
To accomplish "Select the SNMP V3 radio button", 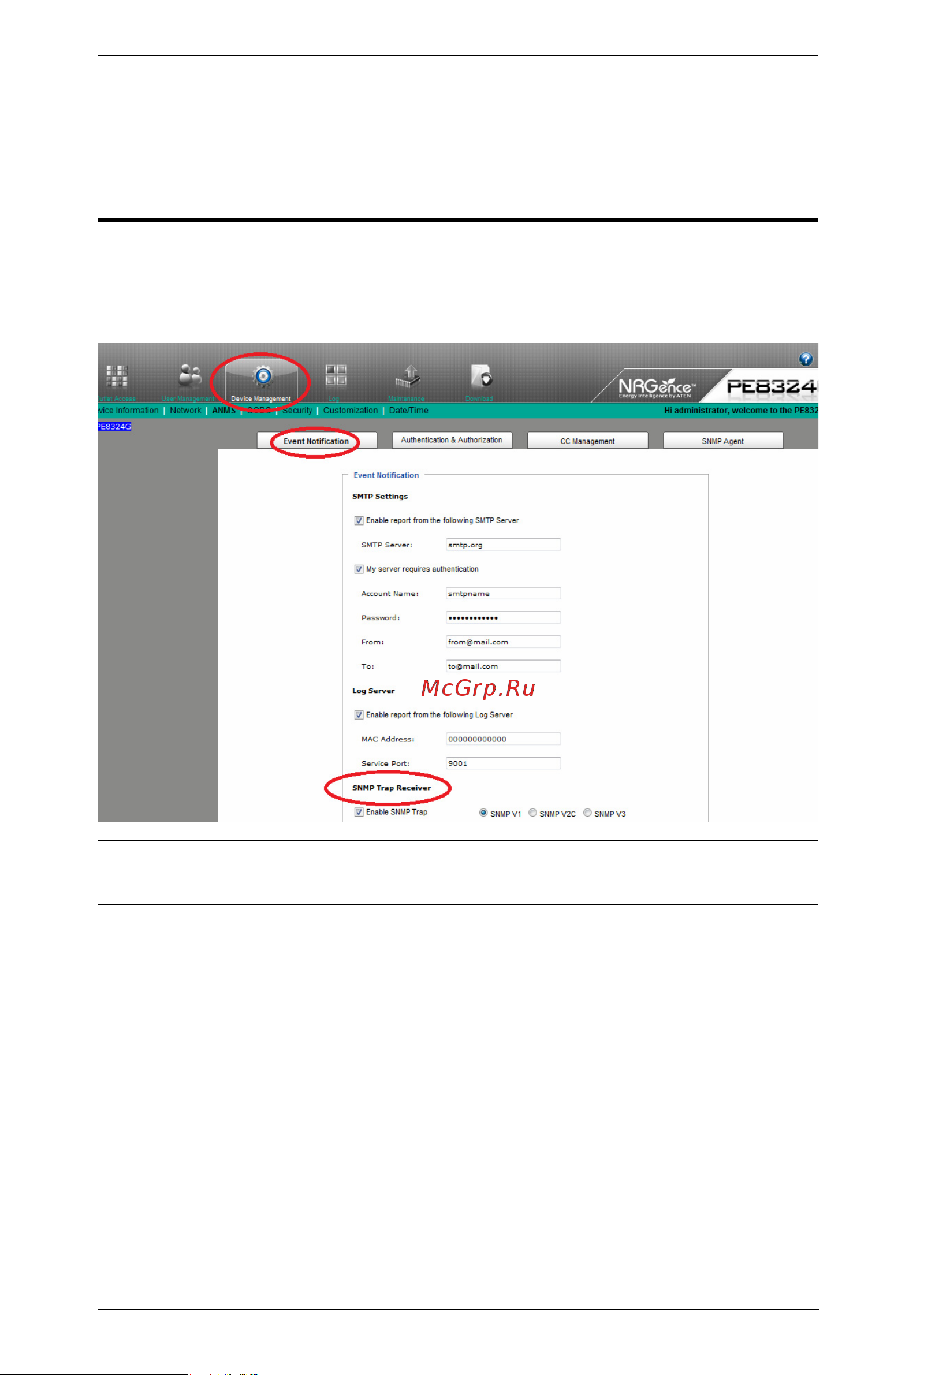I will 587,813.
